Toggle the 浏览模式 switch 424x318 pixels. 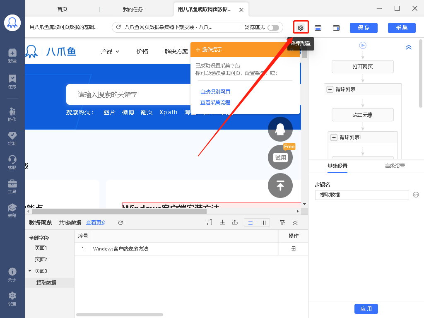click(273, 28)
